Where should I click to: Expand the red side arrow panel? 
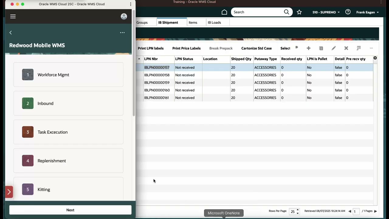[x=9, y=192]
